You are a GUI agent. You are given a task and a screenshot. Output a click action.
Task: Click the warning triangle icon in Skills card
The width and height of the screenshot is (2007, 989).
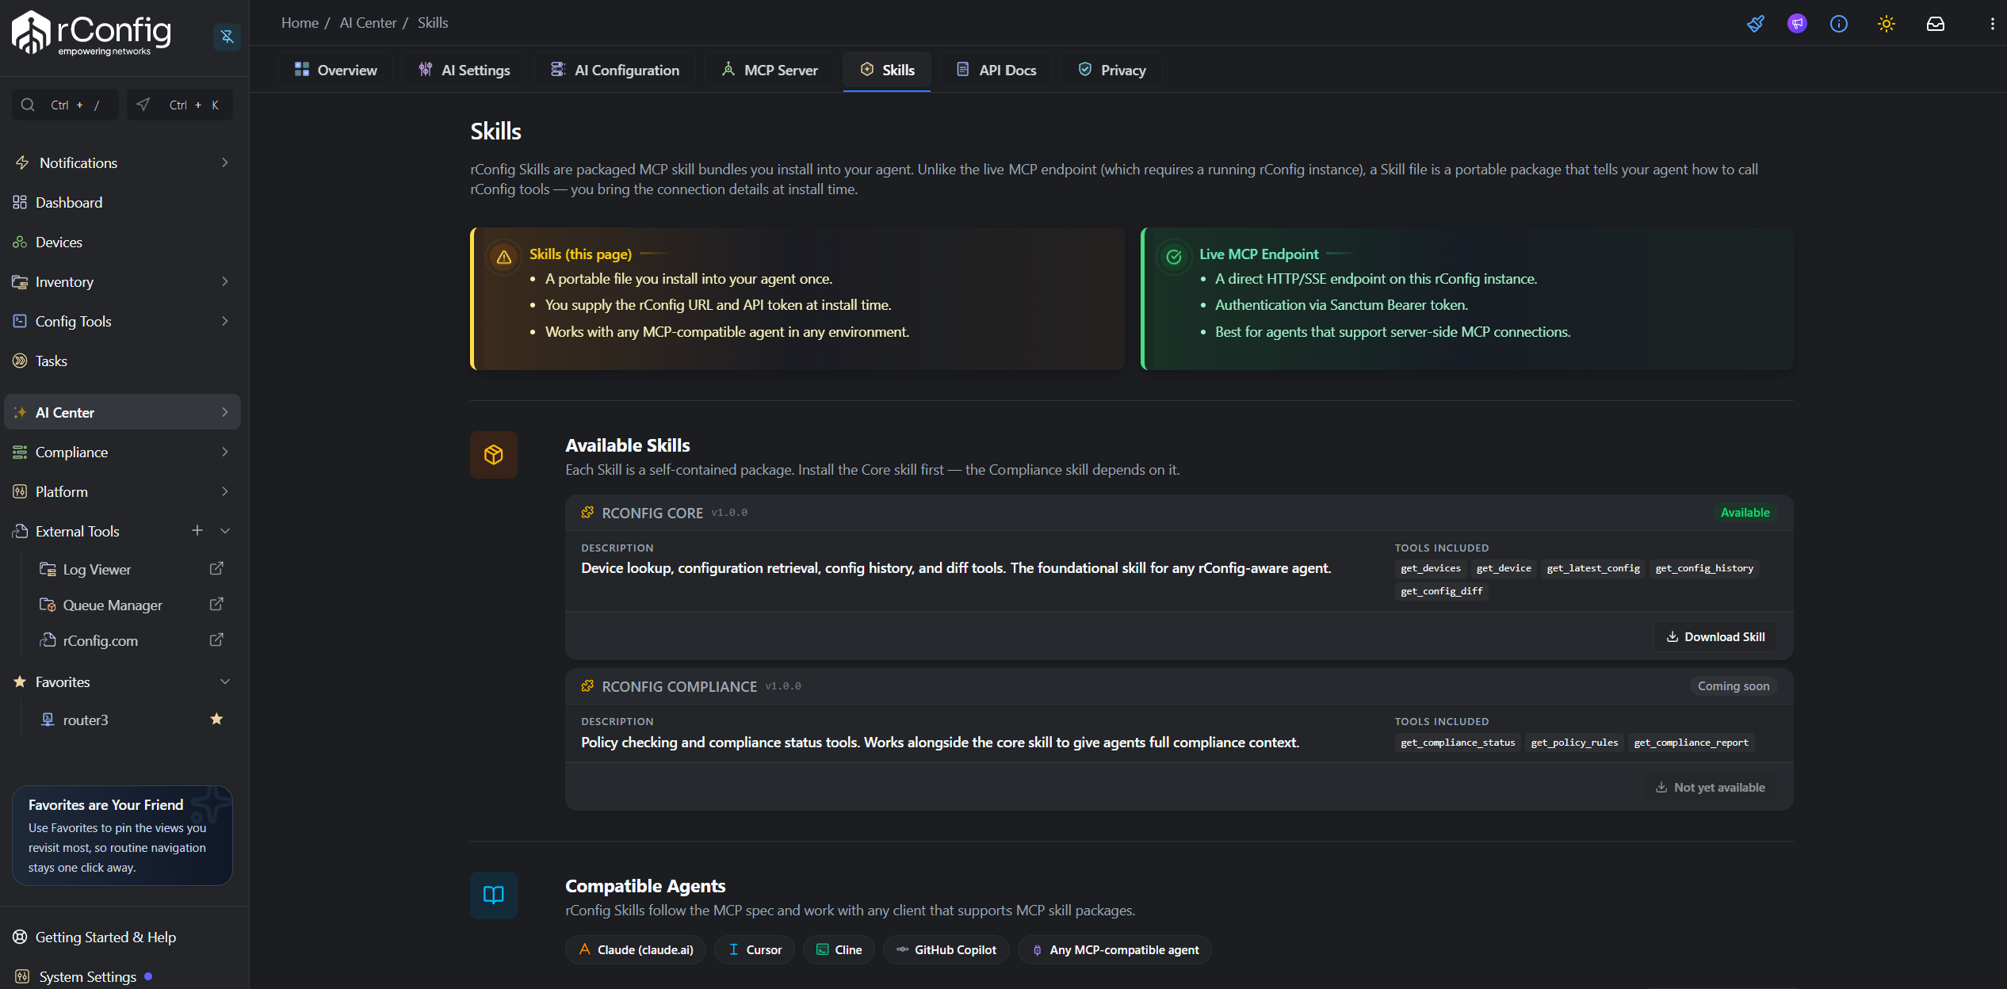pyautogui.click(x=504, y=257)
